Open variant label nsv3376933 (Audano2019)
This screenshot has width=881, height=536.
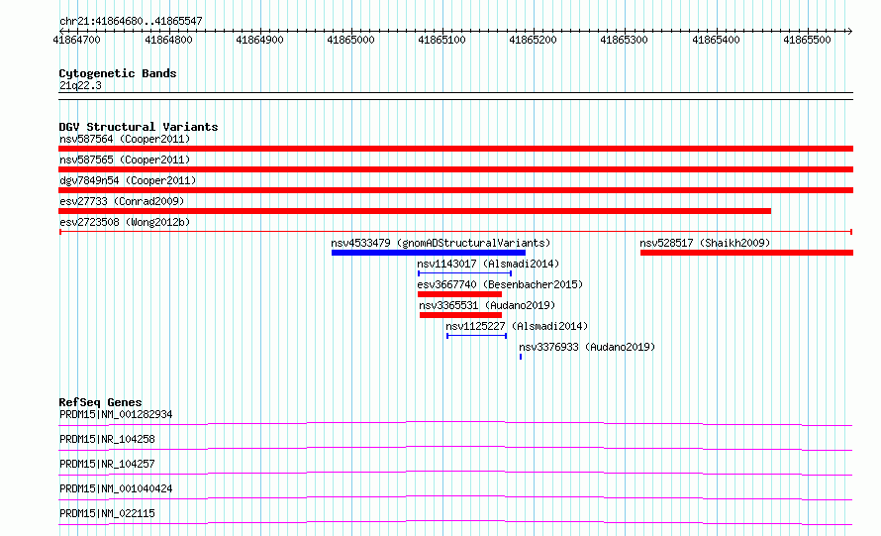tap(587, 347)
